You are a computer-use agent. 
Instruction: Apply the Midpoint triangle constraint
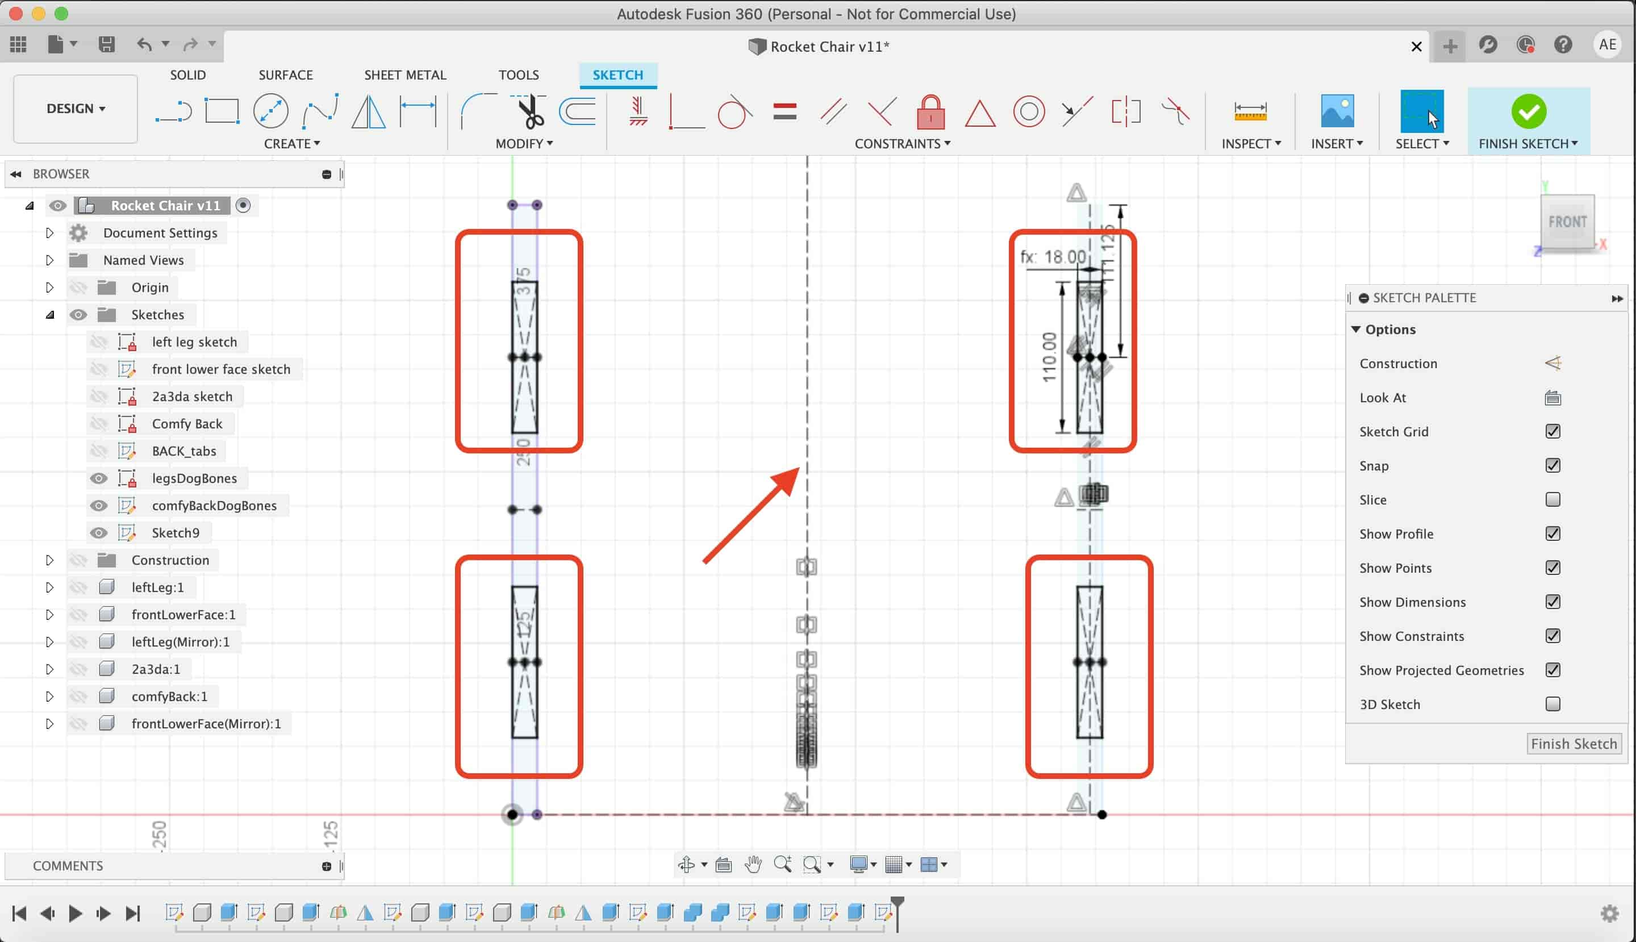[x=980, y=112]
